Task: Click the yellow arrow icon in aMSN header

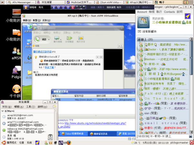Action: [x=188, y=16]
